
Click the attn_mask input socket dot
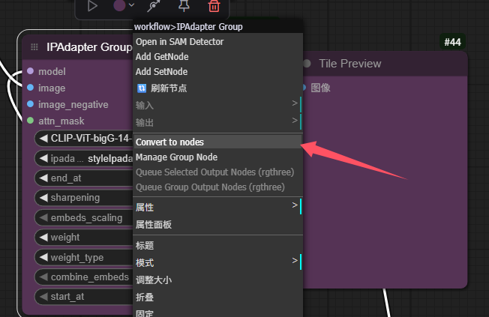point(30,121)
